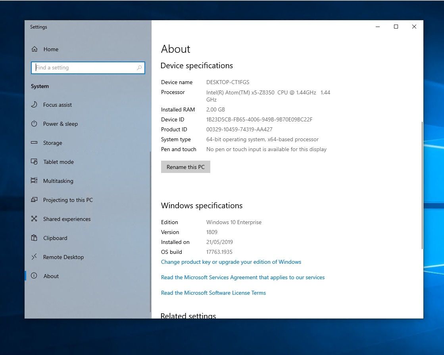Click the Multitasking icon
This screenshot has width=444, height=355.
tap(34, 180)
